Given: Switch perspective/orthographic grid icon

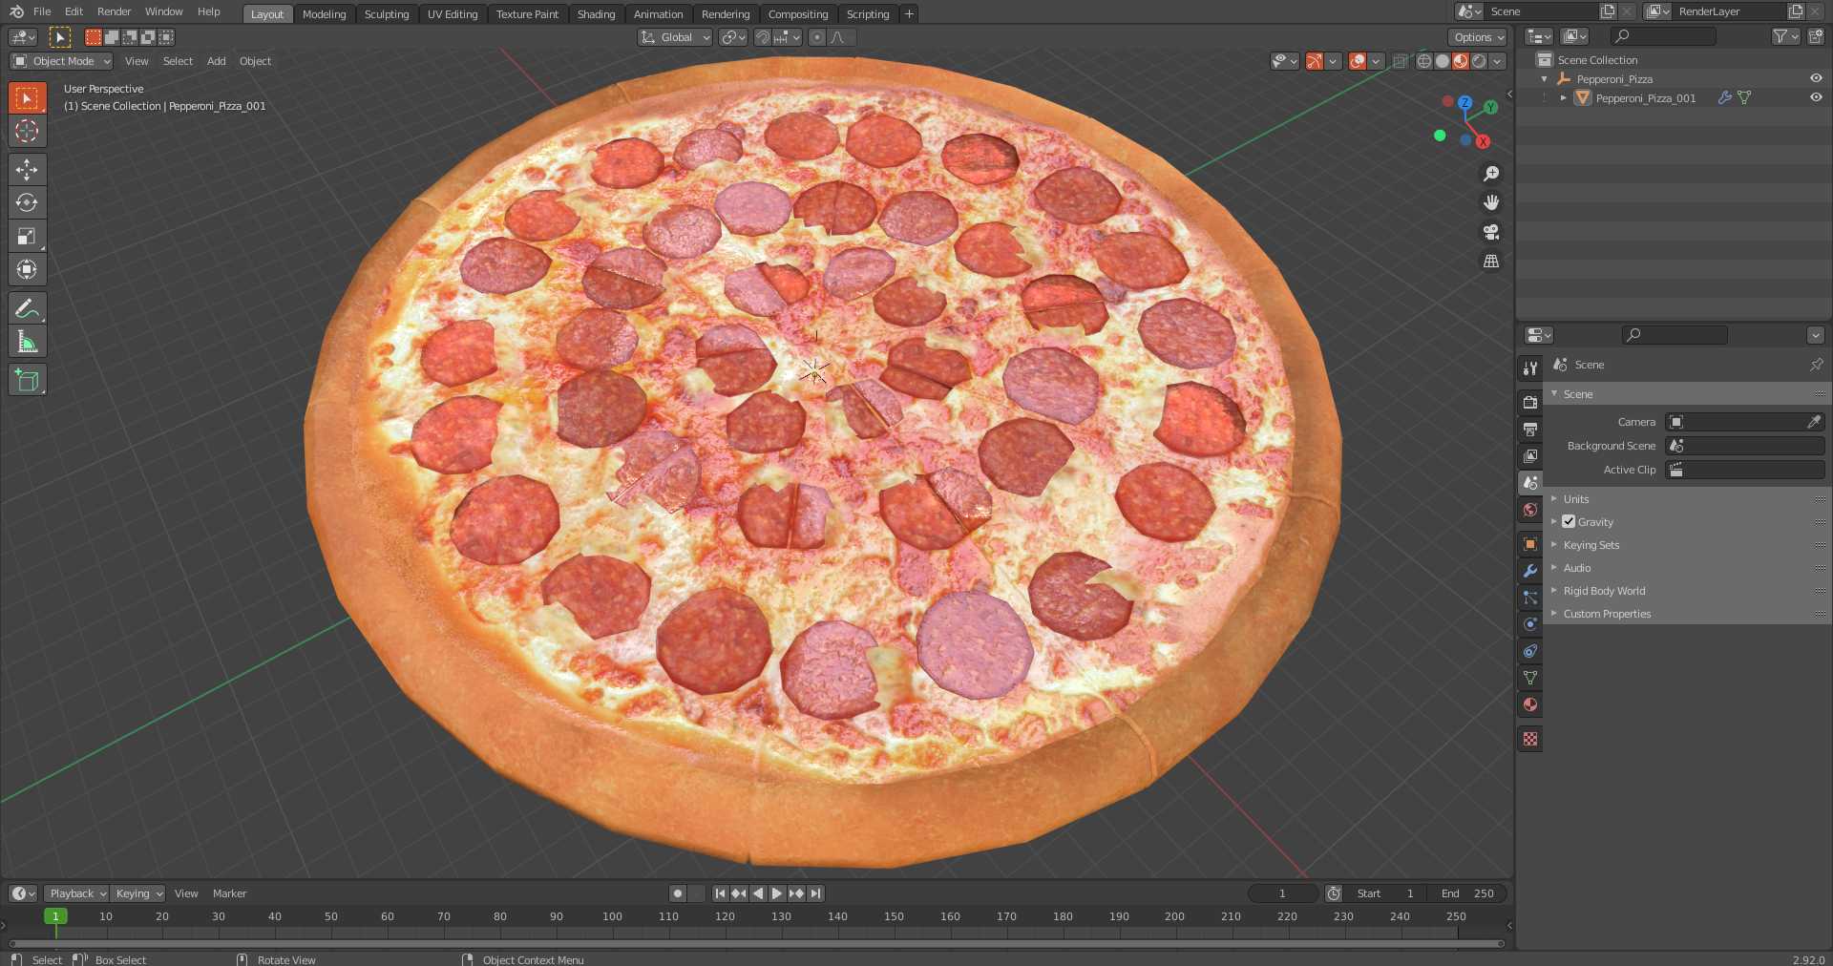Looking at the screenshot, I should (x=1491, y=261).
